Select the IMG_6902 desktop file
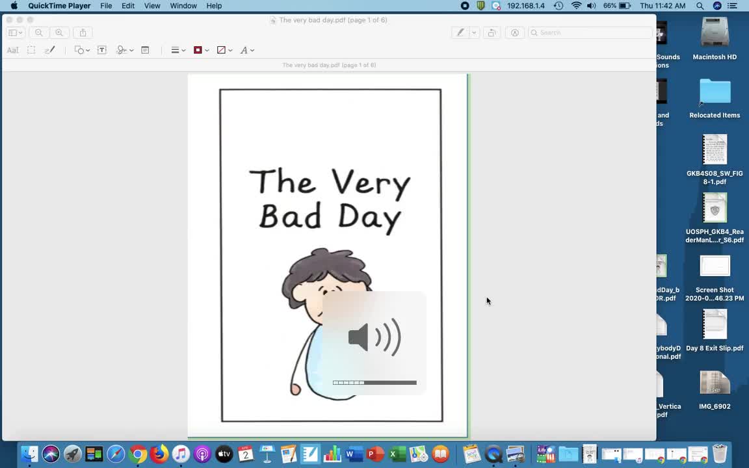 point(715,389)
